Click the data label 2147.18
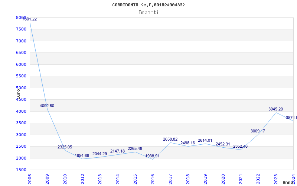This screenshot has height=186, width=297. pyautogui.click(x=117, y=151)
